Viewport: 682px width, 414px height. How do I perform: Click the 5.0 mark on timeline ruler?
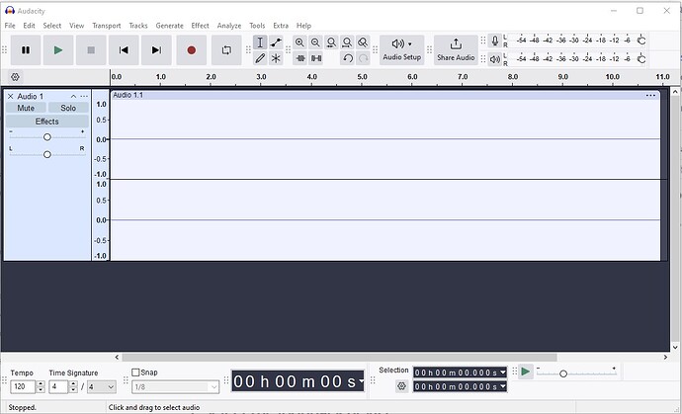pos(363,77)
